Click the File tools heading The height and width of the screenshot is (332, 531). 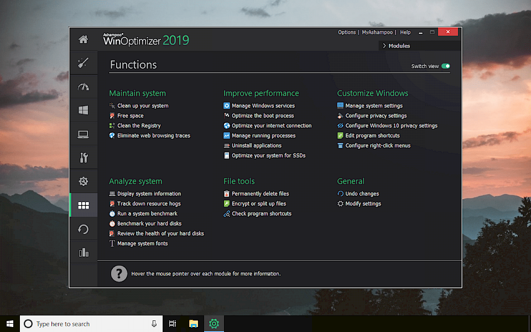[239, 181]
